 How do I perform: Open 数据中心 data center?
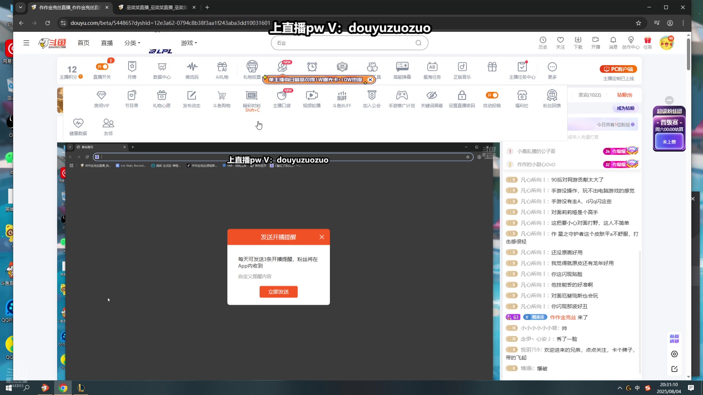click(x=162, y=70)
